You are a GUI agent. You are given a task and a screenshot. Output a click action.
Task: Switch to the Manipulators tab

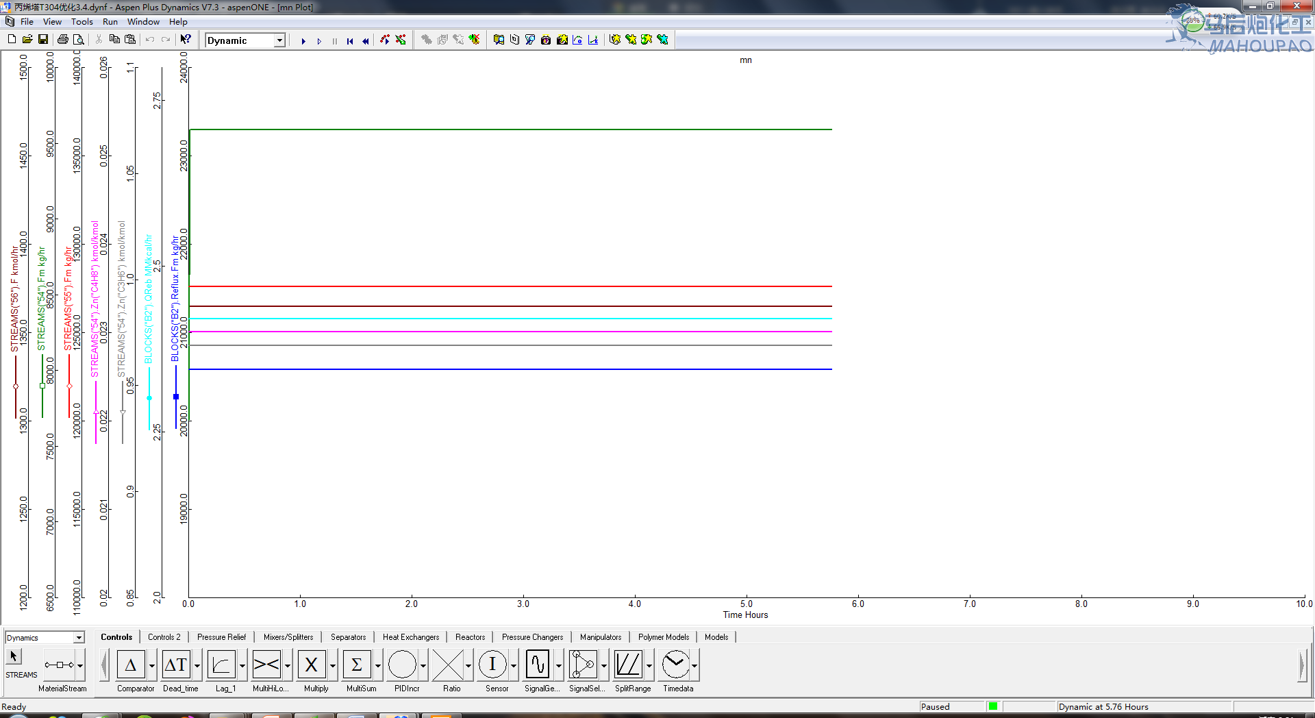pyautogui.click(x=601, y=637)
